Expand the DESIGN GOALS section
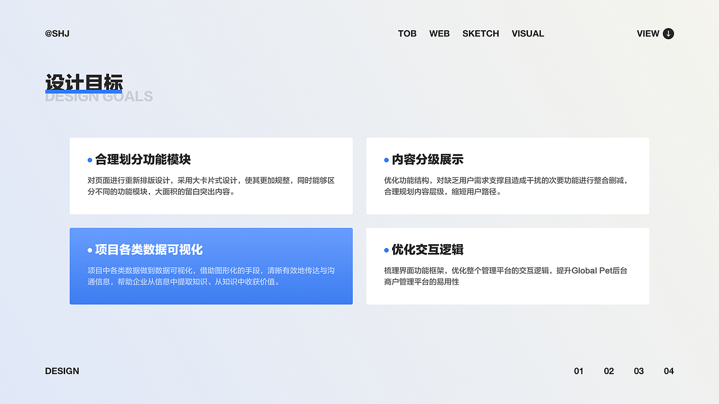Viewport: 719px width, 404px height. [x=99, y=96]
